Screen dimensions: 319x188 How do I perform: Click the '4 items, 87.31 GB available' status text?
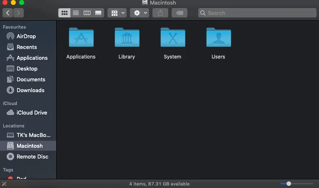(x=159, y=184)
